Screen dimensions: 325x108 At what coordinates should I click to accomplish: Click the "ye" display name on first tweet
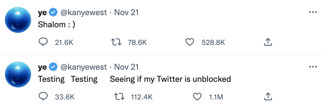[x=42, y=13]
